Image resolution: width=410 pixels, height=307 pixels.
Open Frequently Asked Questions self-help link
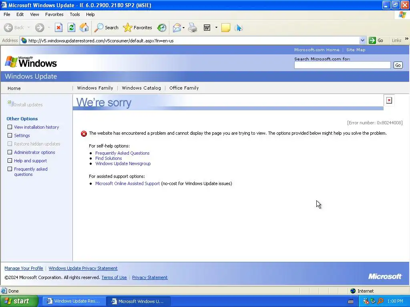[123, 153]
